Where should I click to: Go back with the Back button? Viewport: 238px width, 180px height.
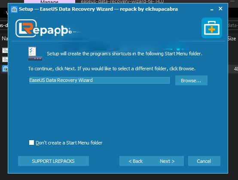[x=136, y=161]
